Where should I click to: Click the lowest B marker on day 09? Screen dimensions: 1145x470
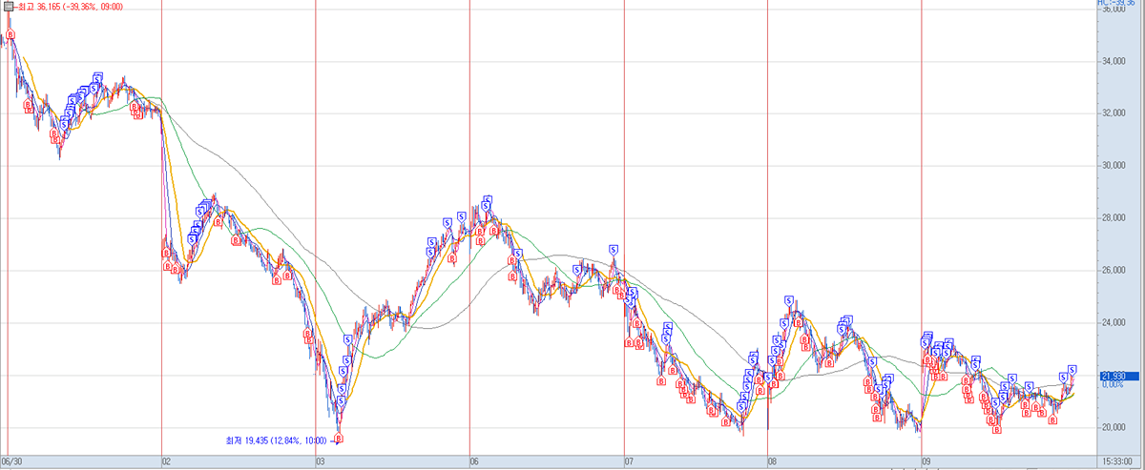tap(997, 429)
